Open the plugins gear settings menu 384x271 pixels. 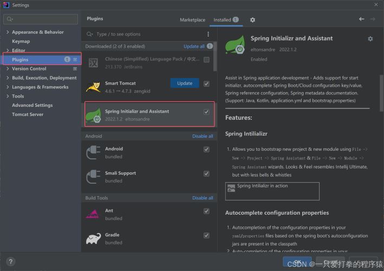pyautogui.click(x=252, y=20)
